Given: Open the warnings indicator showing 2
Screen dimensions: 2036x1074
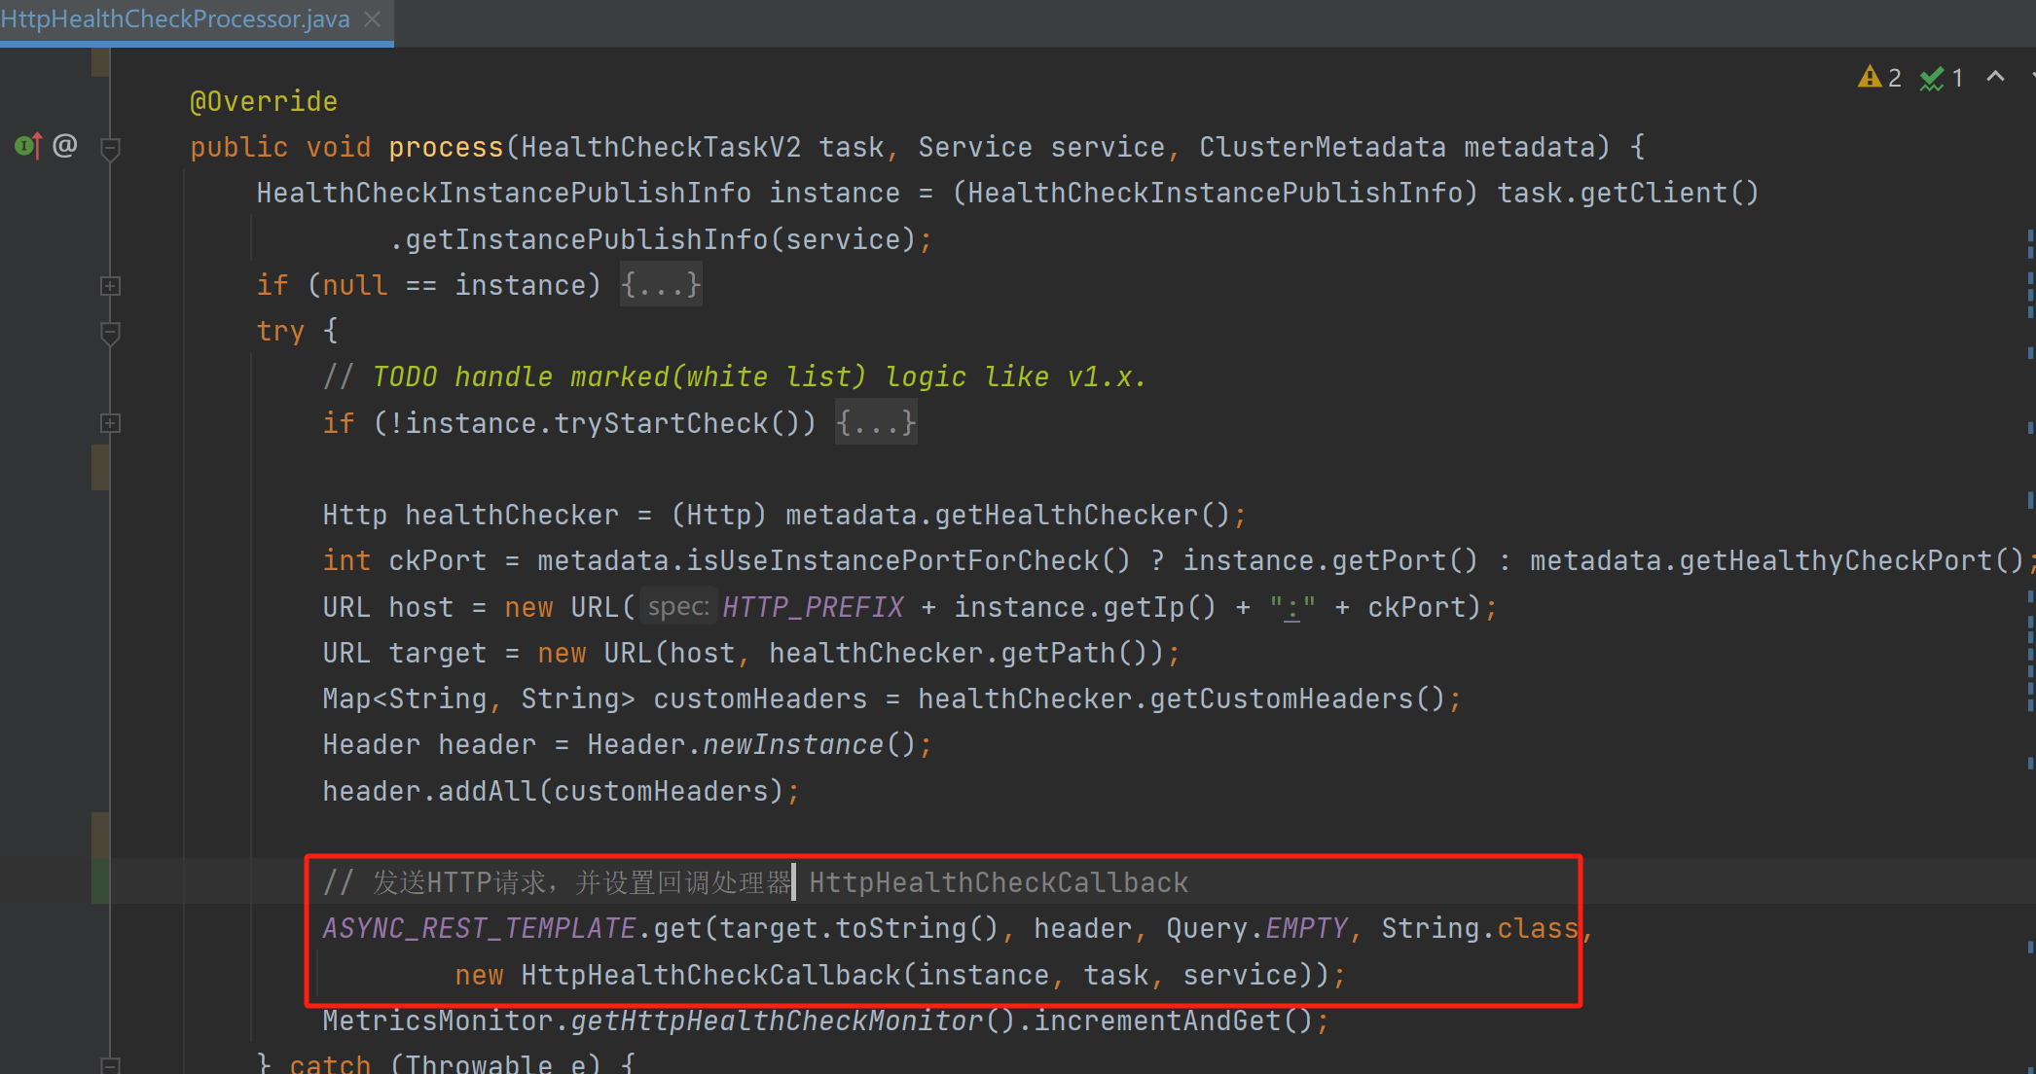Looking at the screenshot, I should 1878,78.
